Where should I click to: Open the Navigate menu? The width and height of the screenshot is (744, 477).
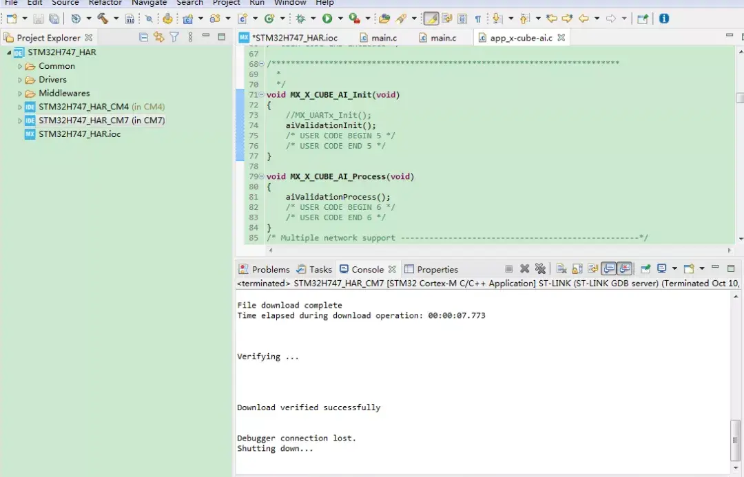pyautogui.click(x=149, y=3)
